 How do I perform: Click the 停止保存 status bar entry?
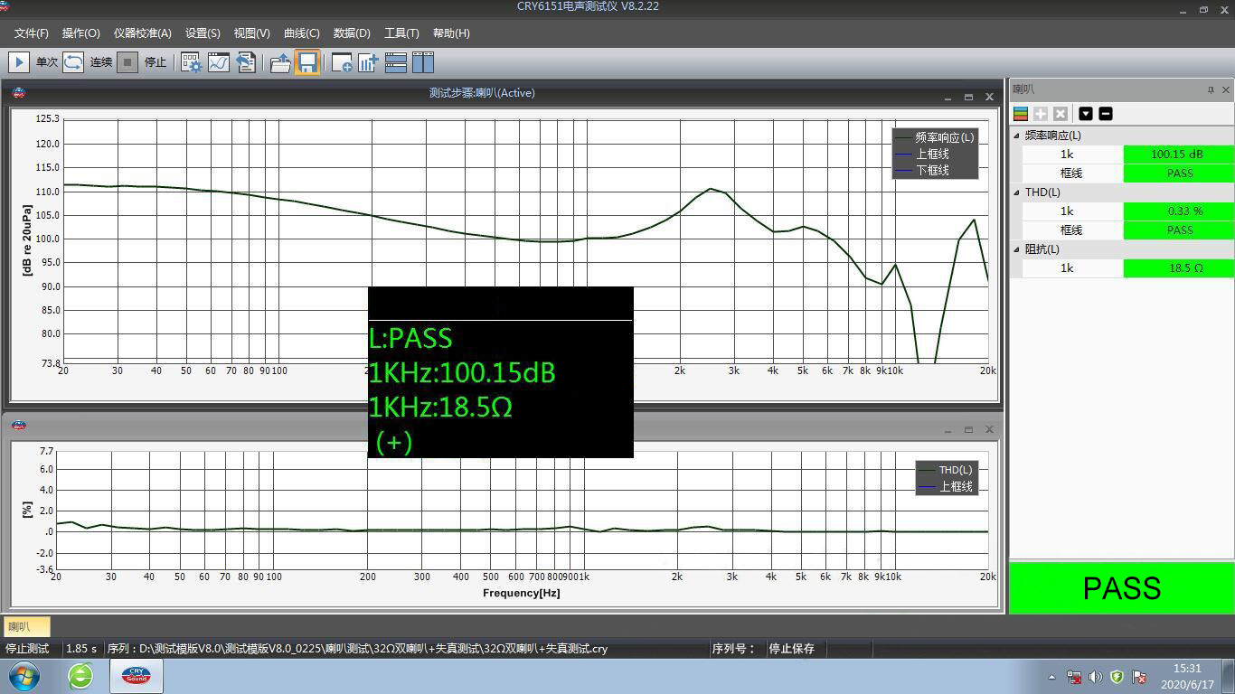coord(791,649)
